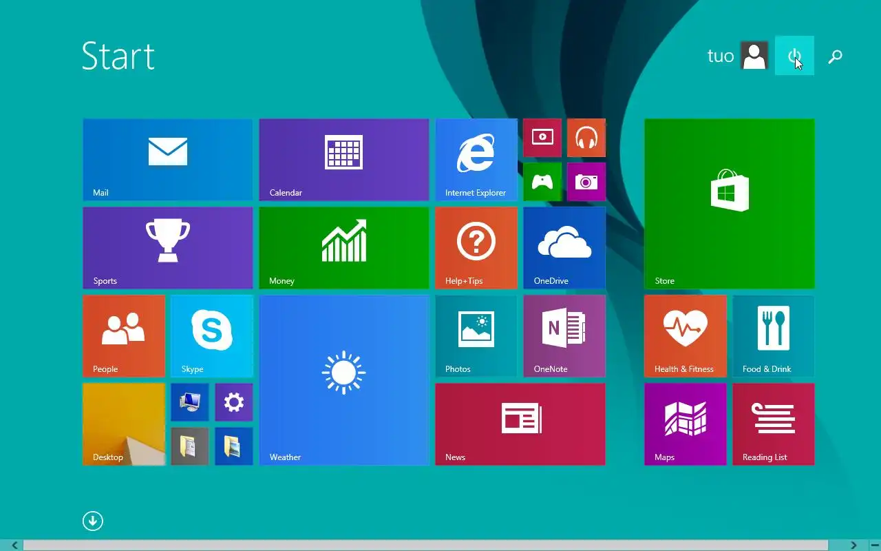Viewport: 881px width, 551px height.
Task: Open the Pictures folder small tile
Action: (234, 446)
